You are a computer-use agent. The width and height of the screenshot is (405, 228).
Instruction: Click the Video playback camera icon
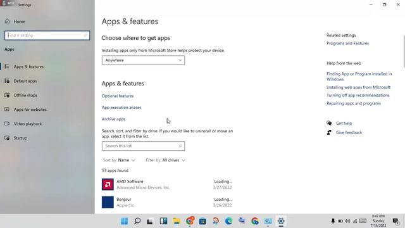pos(7,123)
